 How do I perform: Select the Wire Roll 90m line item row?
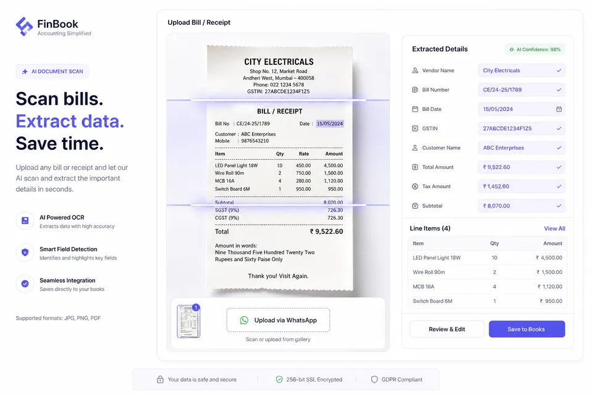[487, 272]
